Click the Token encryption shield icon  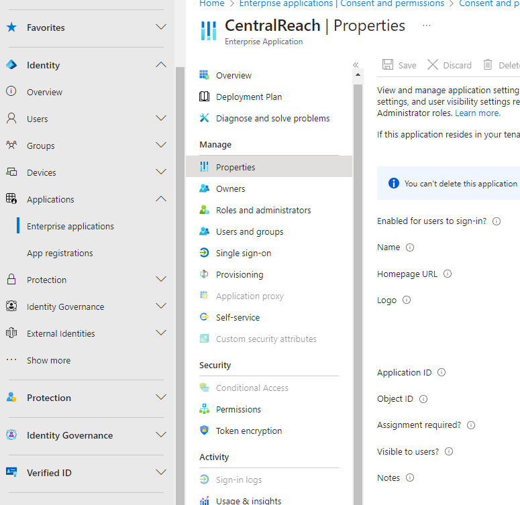(204, 431)
